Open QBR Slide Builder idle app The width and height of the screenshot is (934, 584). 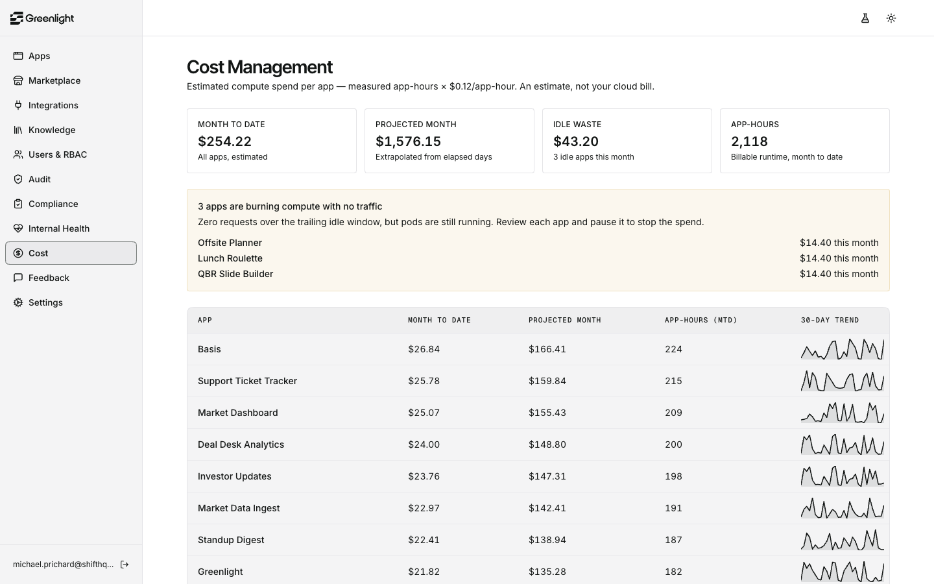click(x=538, y=274)
